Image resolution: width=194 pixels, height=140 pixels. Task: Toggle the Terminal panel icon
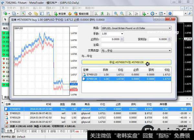click(42, 14)
